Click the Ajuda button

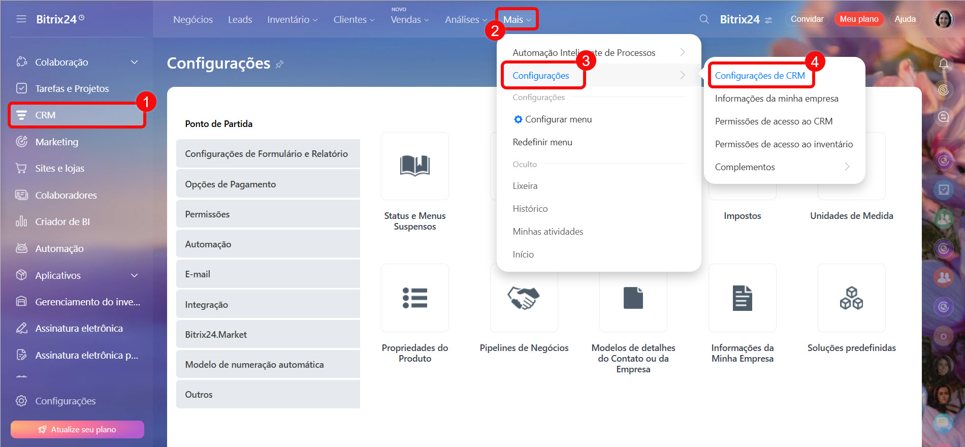pyautogui.click(x=905, y=19)
